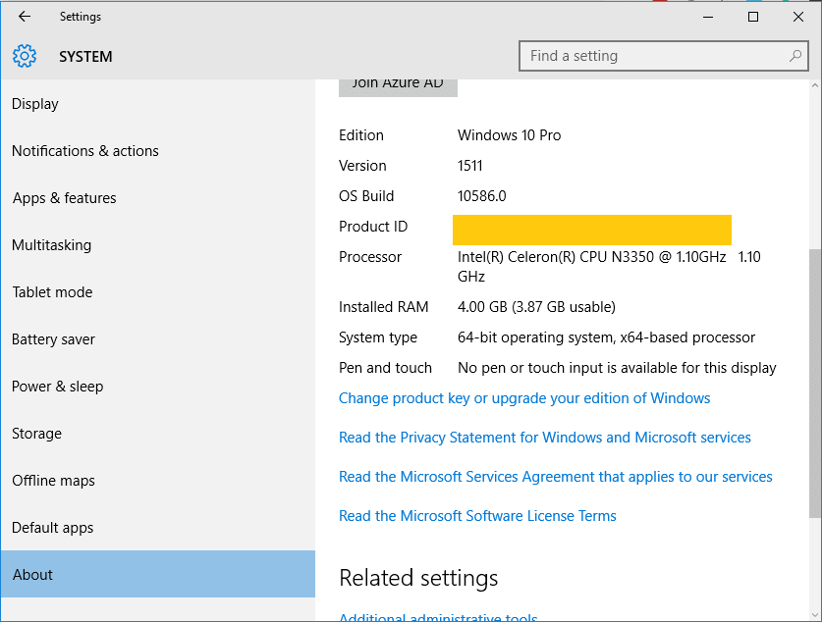This screenshot has height=622, width=822.
Task: Click the Windows 10 Pro edition text
Action: pyautogui.click(x=509, y=135)
